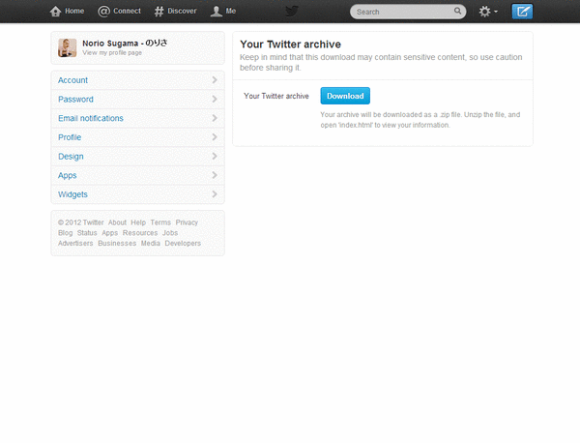Open the About footer link
Screen dimensions: 580x443
tap(117, 222)
